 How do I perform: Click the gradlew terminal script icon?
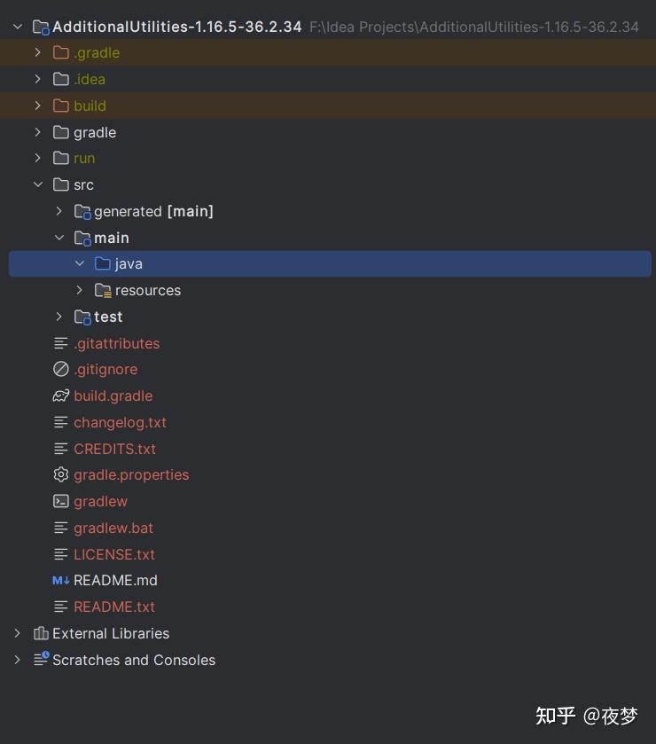[x=60, y=501]
